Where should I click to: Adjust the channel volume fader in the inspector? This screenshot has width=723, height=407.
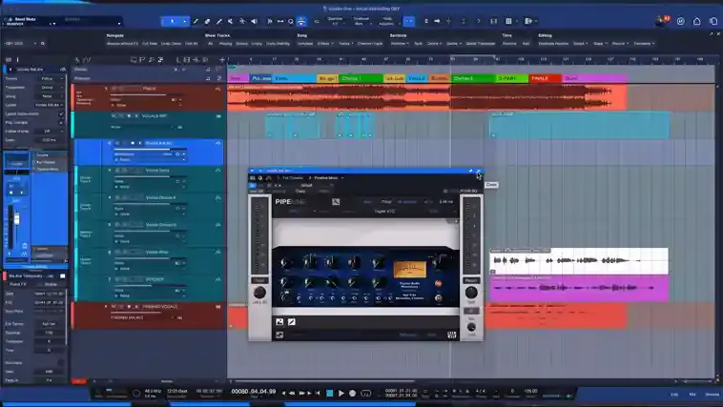click(16, 219)
